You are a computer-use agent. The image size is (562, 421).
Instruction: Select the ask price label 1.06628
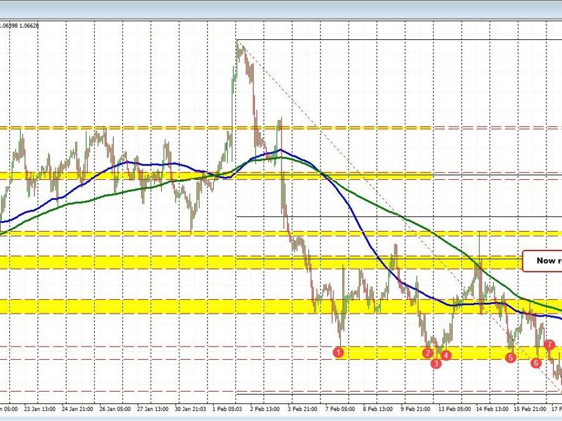click(29, 25)
